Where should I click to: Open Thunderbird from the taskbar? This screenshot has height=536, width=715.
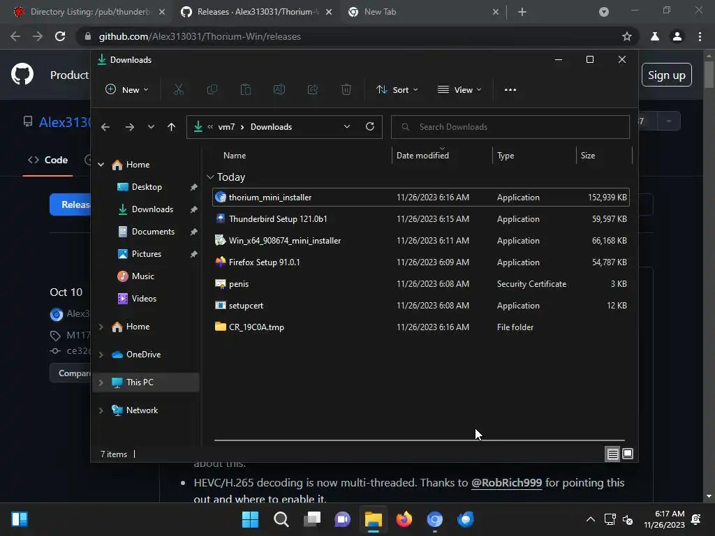point(466,519)
